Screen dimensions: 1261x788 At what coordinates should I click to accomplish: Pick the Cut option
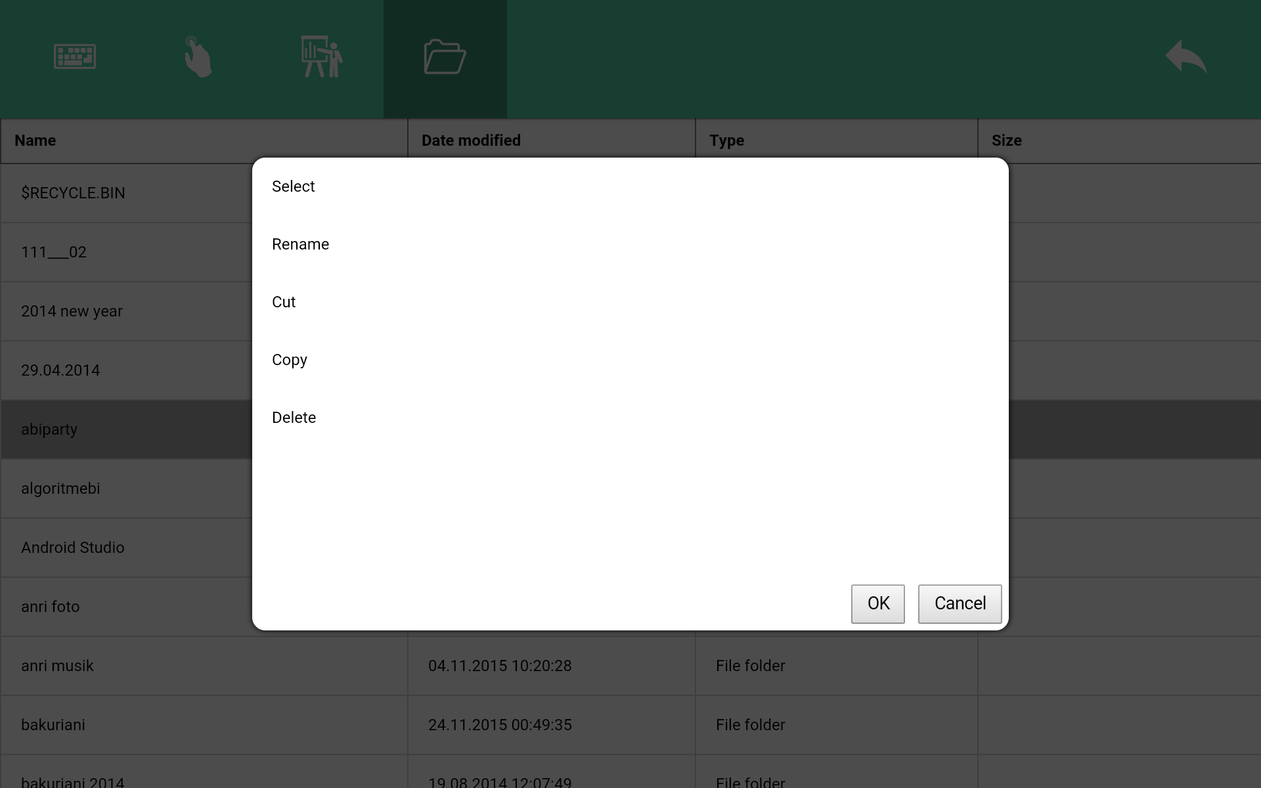(284, 302)
